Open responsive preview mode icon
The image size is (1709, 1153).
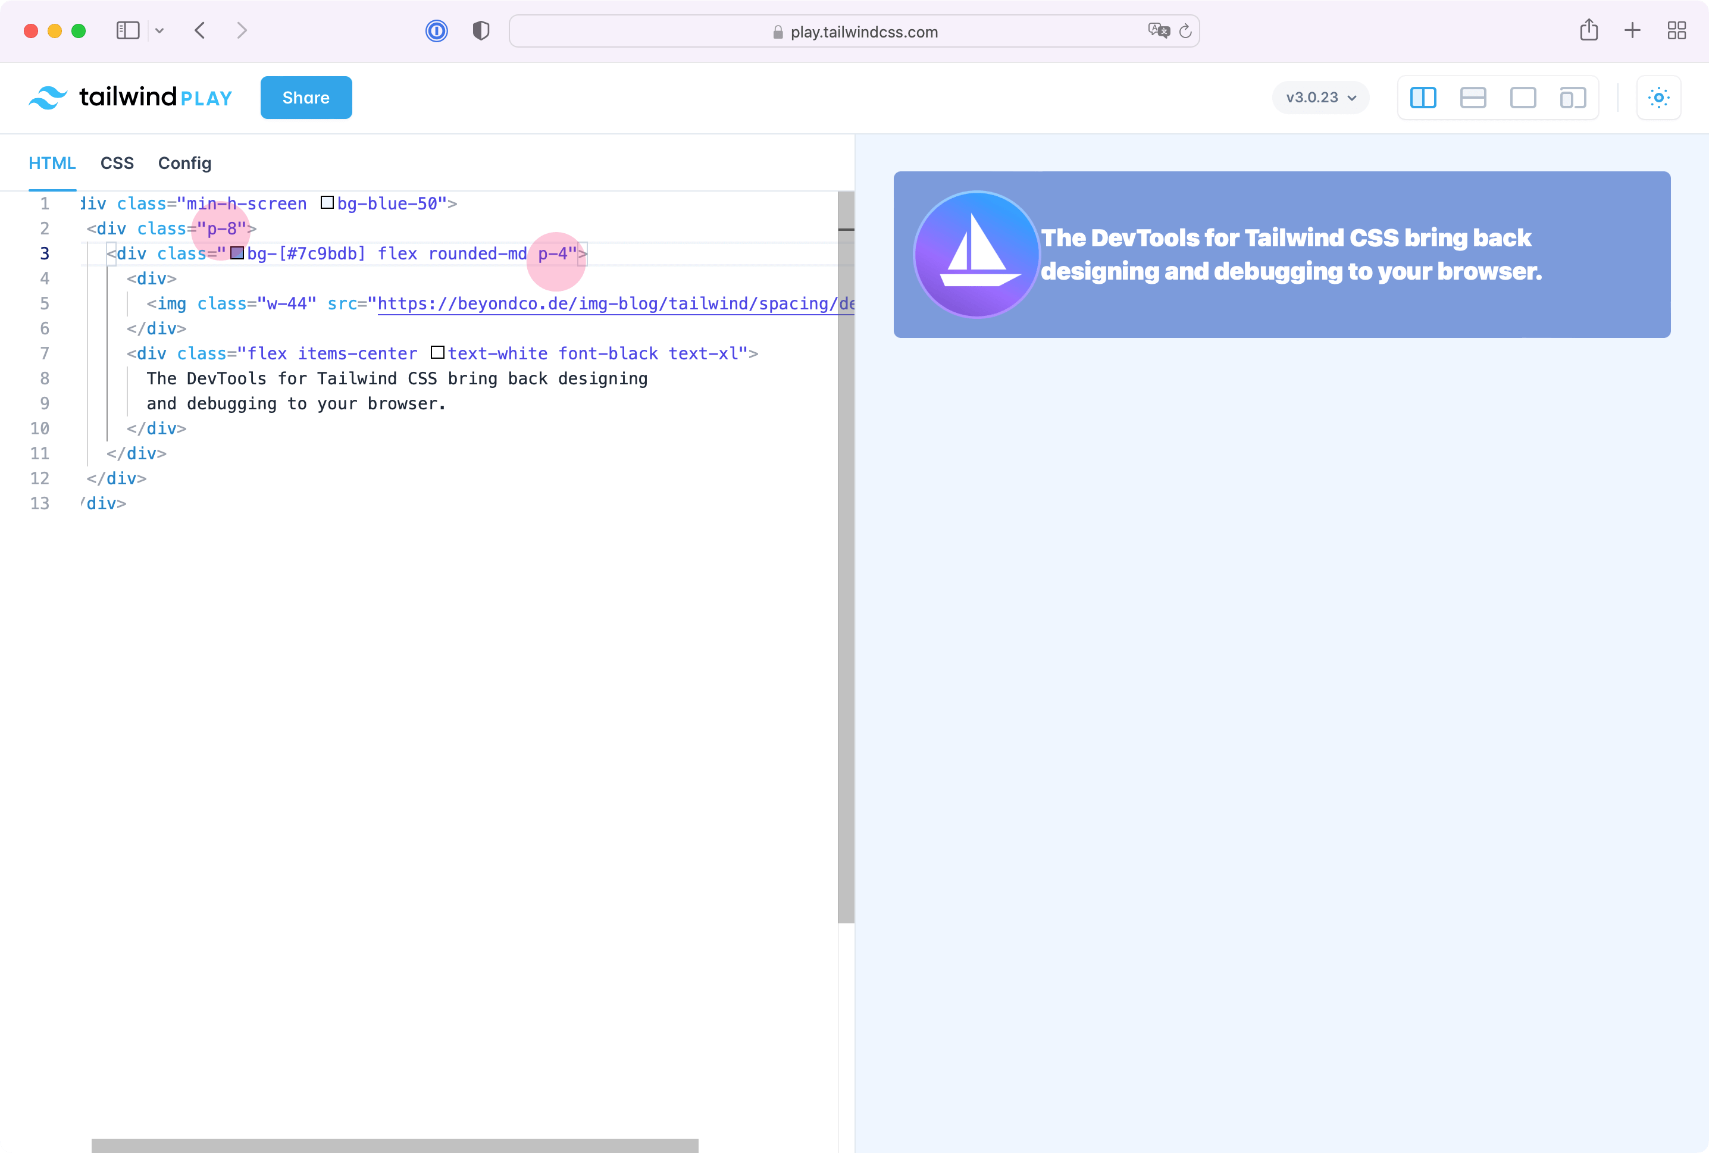pyautogui.click(x=1573, y=96)
